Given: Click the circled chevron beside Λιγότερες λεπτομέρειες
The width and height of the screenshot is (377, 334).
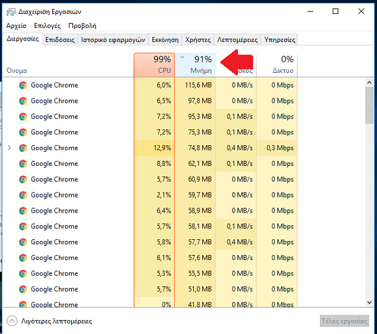Looking at the screenshot, I should click(x=12, y=321).
